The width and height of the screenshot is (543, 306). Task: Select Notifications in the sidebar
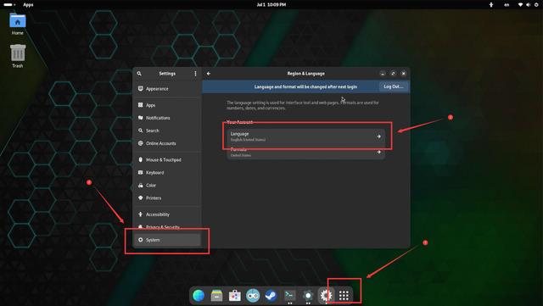coord(167,118)
